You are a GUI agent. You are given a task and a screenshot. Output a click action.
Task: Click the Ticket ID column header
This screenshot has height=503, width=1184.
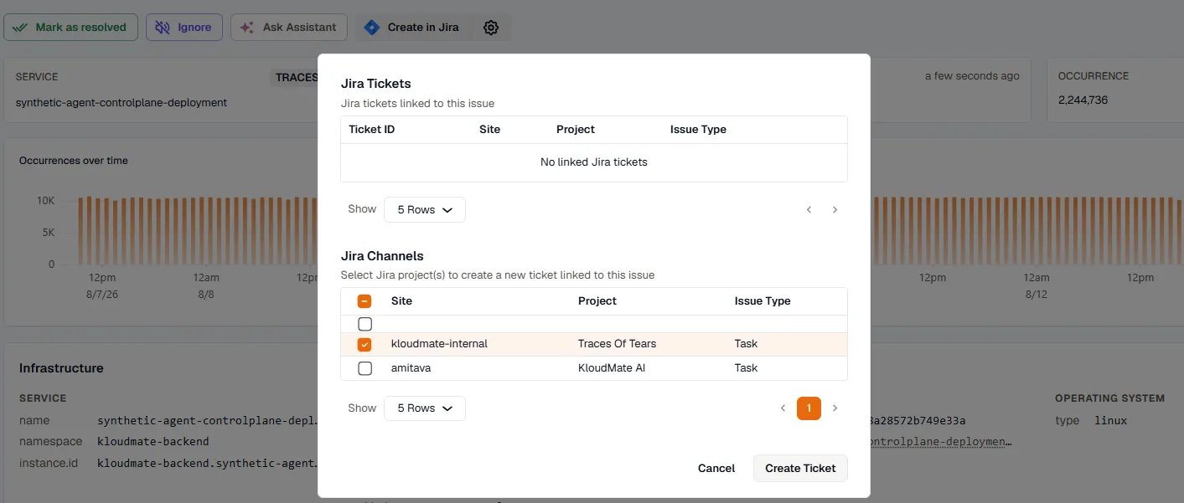(371, 130)
